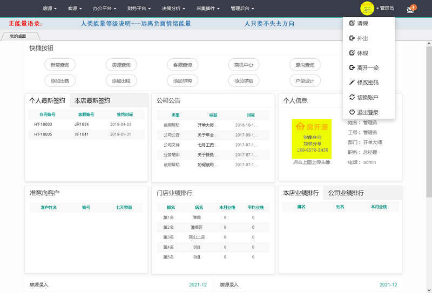Open the 财务平台 dropdown in navbar
Viewport: 432px width, 293px height.
tap(138, 9)
